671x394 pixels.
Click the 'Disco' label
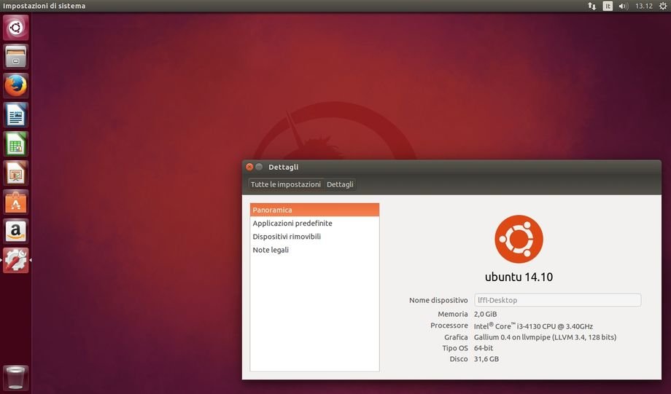point(459,359)
